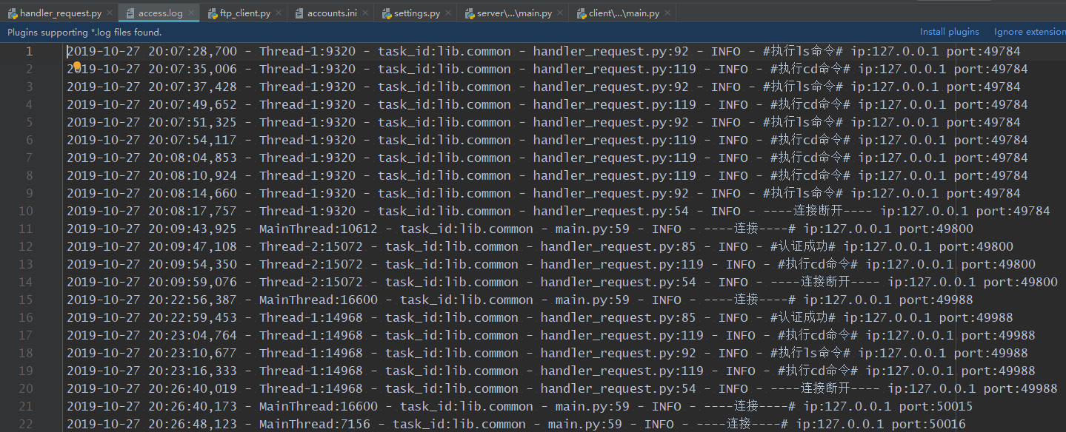Click 'Thread-1:14968' on line 18
This screenshot has width=1066, height=432.
pyautogui.click(x=311, y=353)
